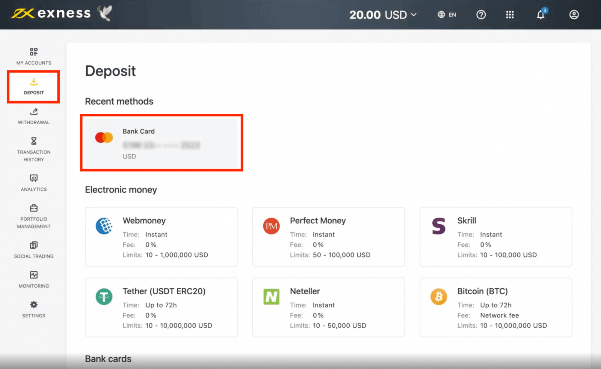
Task: Click the Tether T icon
Action: [104, 297]
